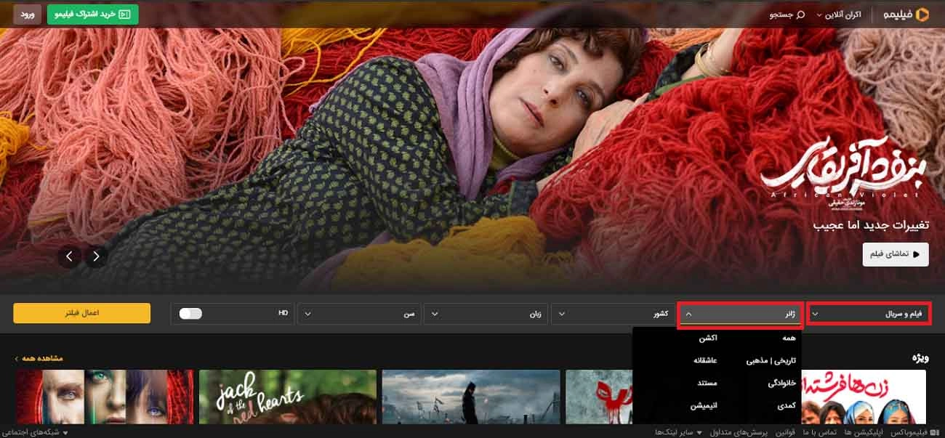
Task: Open the کشور country dropdown
Action: [x=613, y=314]
